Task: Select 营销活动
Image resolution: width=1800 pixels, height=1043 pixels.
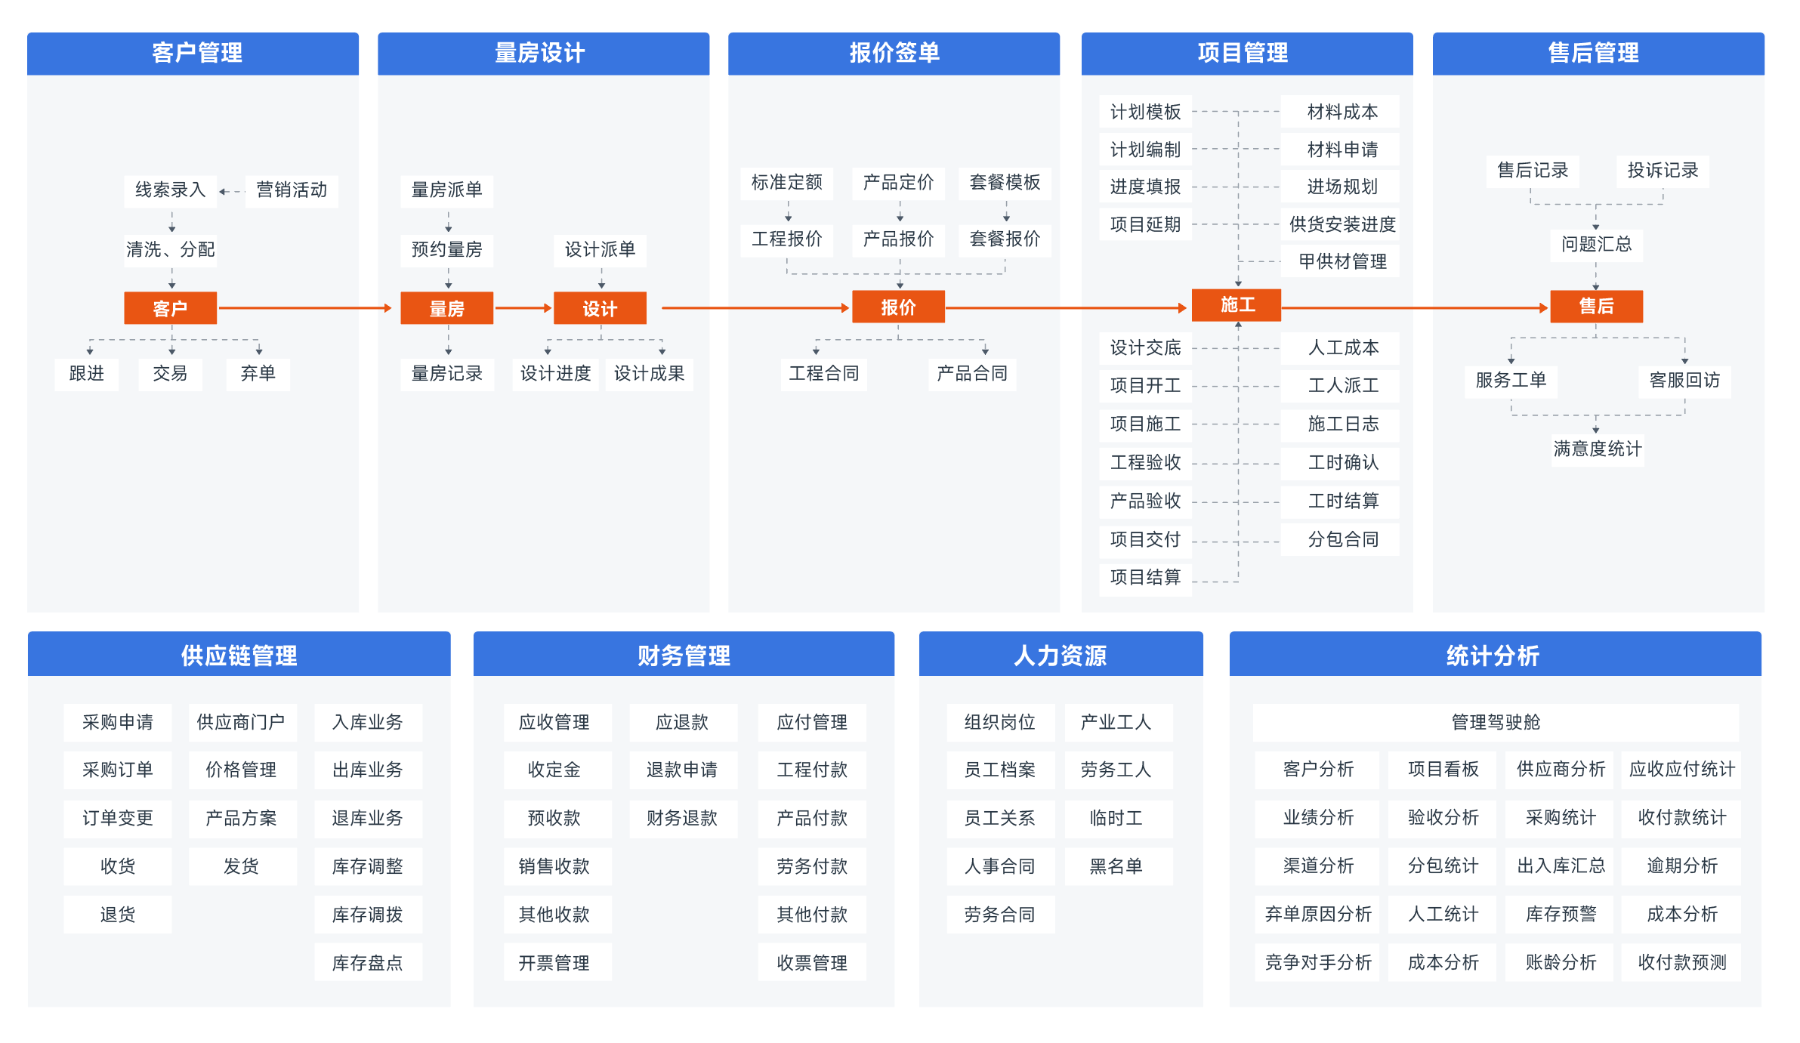Action: (x=291, y=191)
